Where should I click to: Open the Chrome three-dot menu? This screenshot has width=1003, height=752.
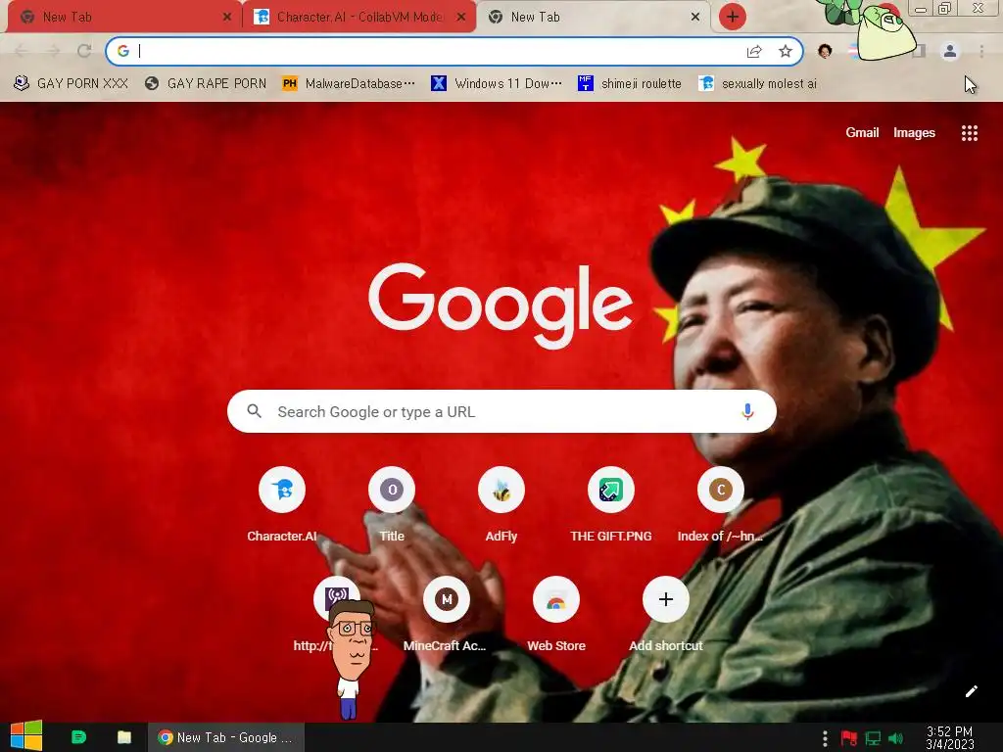(x=981, y=51)
